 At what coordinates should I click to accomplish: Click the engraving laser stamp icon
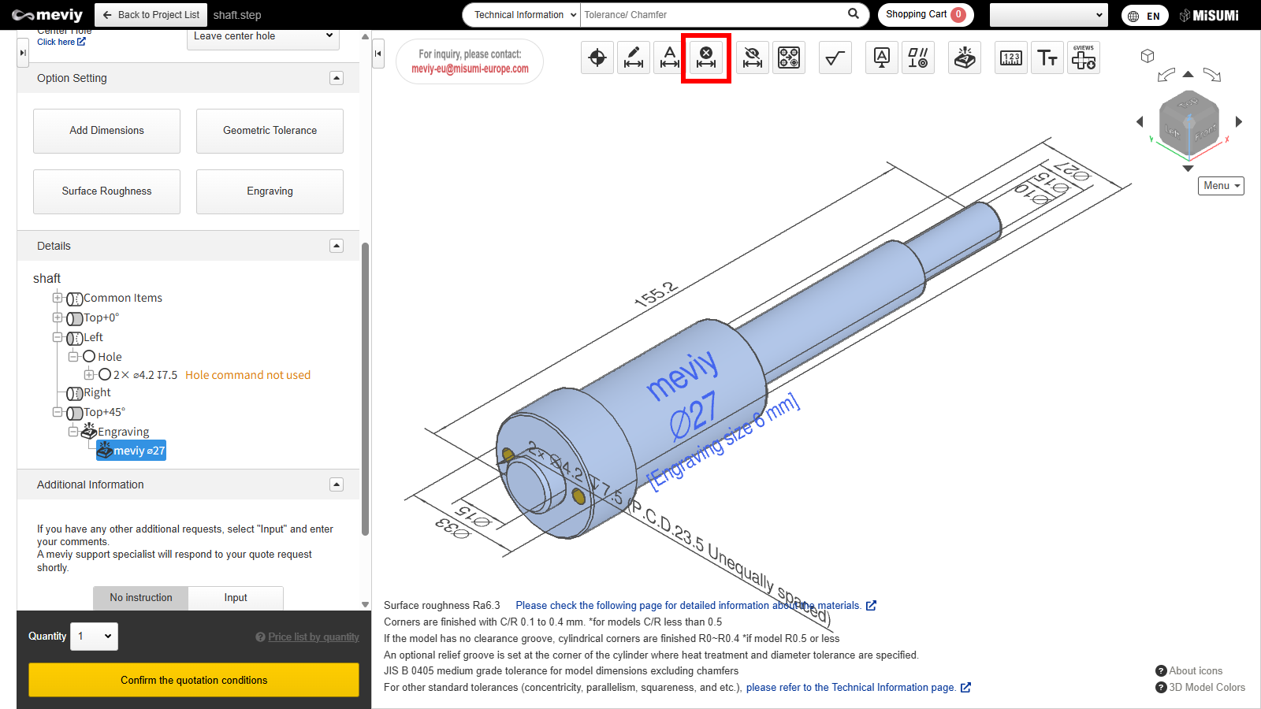pyautogui.click(x=965, y=58)
